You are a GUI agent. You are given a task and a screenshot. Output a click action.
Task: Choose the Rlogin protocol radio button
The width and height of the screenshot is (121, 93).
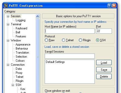[x=80, y=40]
